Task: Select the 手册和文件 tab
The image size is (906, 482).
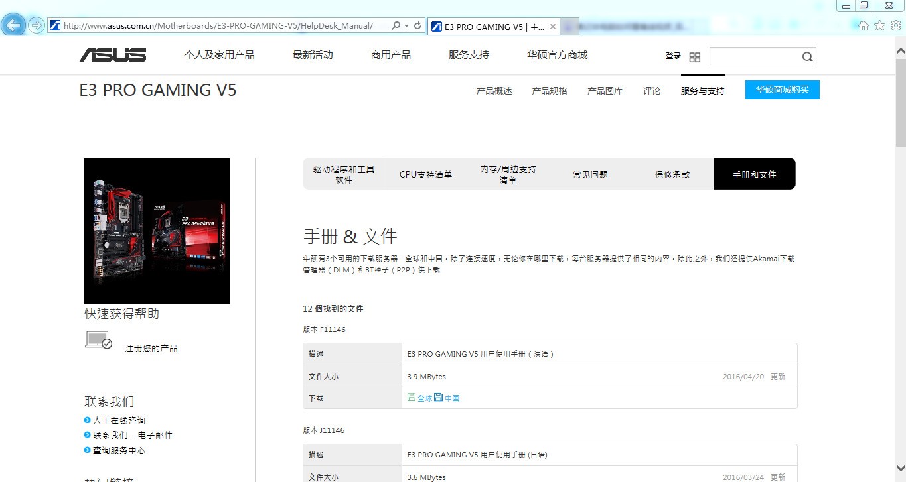Action: [754, 174]
